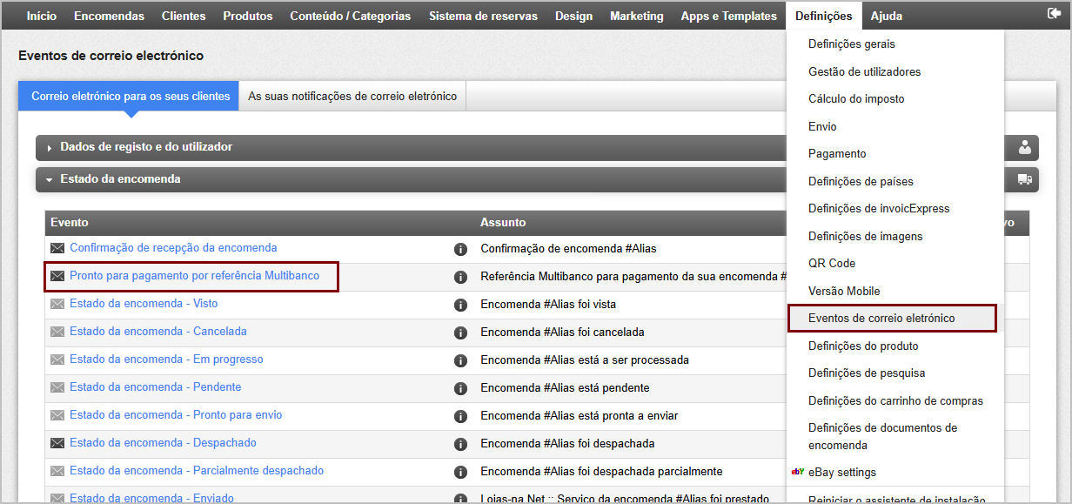
Task: Open Estado da encomenda - Cancelada link
Action: coord(158,332)
